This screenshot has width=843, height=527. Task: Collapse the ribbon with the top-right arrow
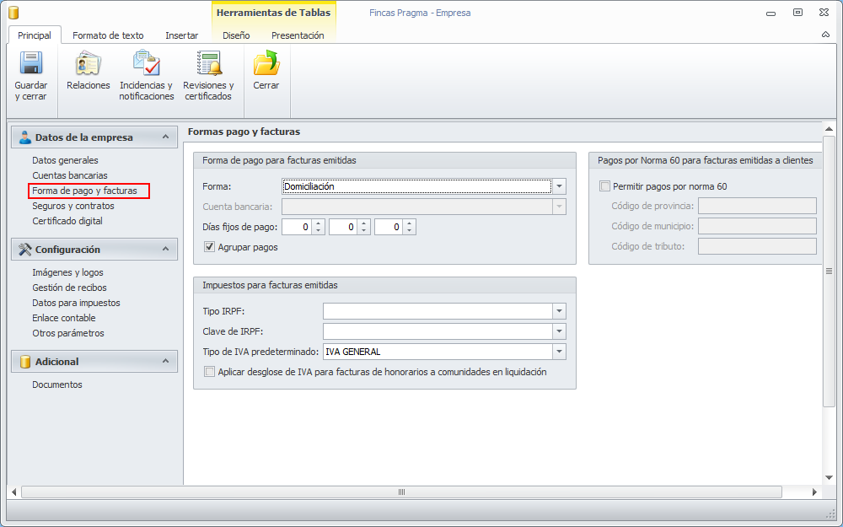(x=825, y=35)
